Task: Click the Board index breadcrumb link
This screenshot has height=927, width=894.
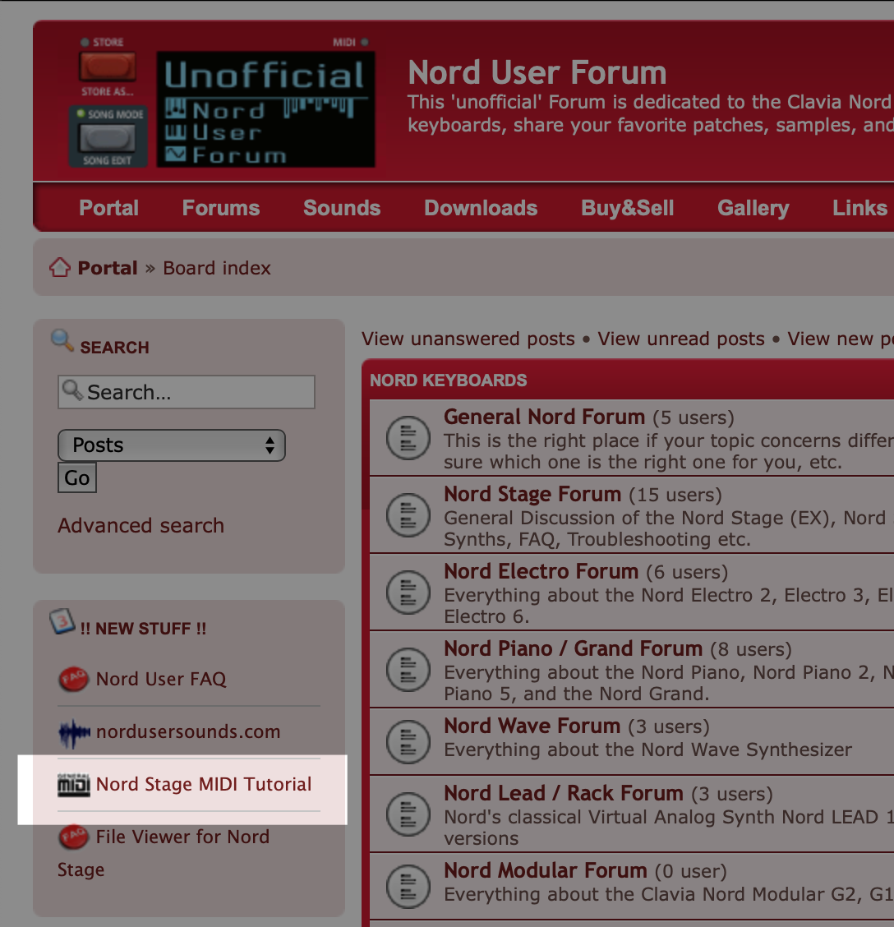Action: click(x=217, y=268)
